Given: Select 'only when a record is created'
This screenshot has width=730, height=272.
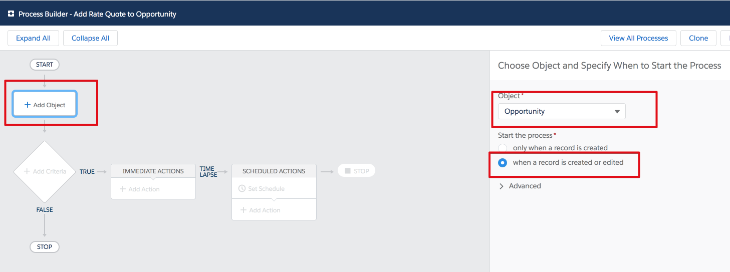Looking at the screenshot, I should (503, 148).
